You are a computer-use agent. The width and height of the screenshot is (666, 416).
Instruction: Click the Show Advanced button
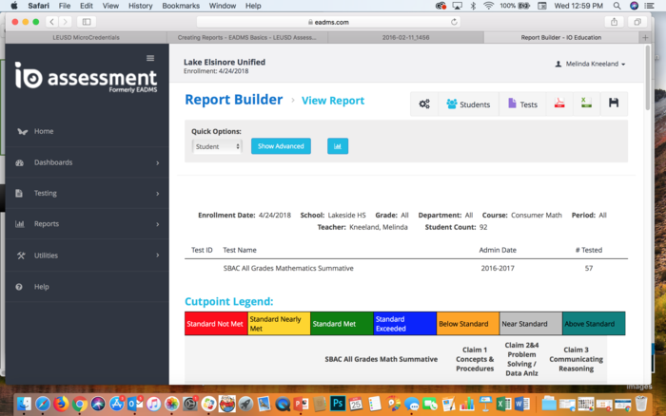[281, 146]
